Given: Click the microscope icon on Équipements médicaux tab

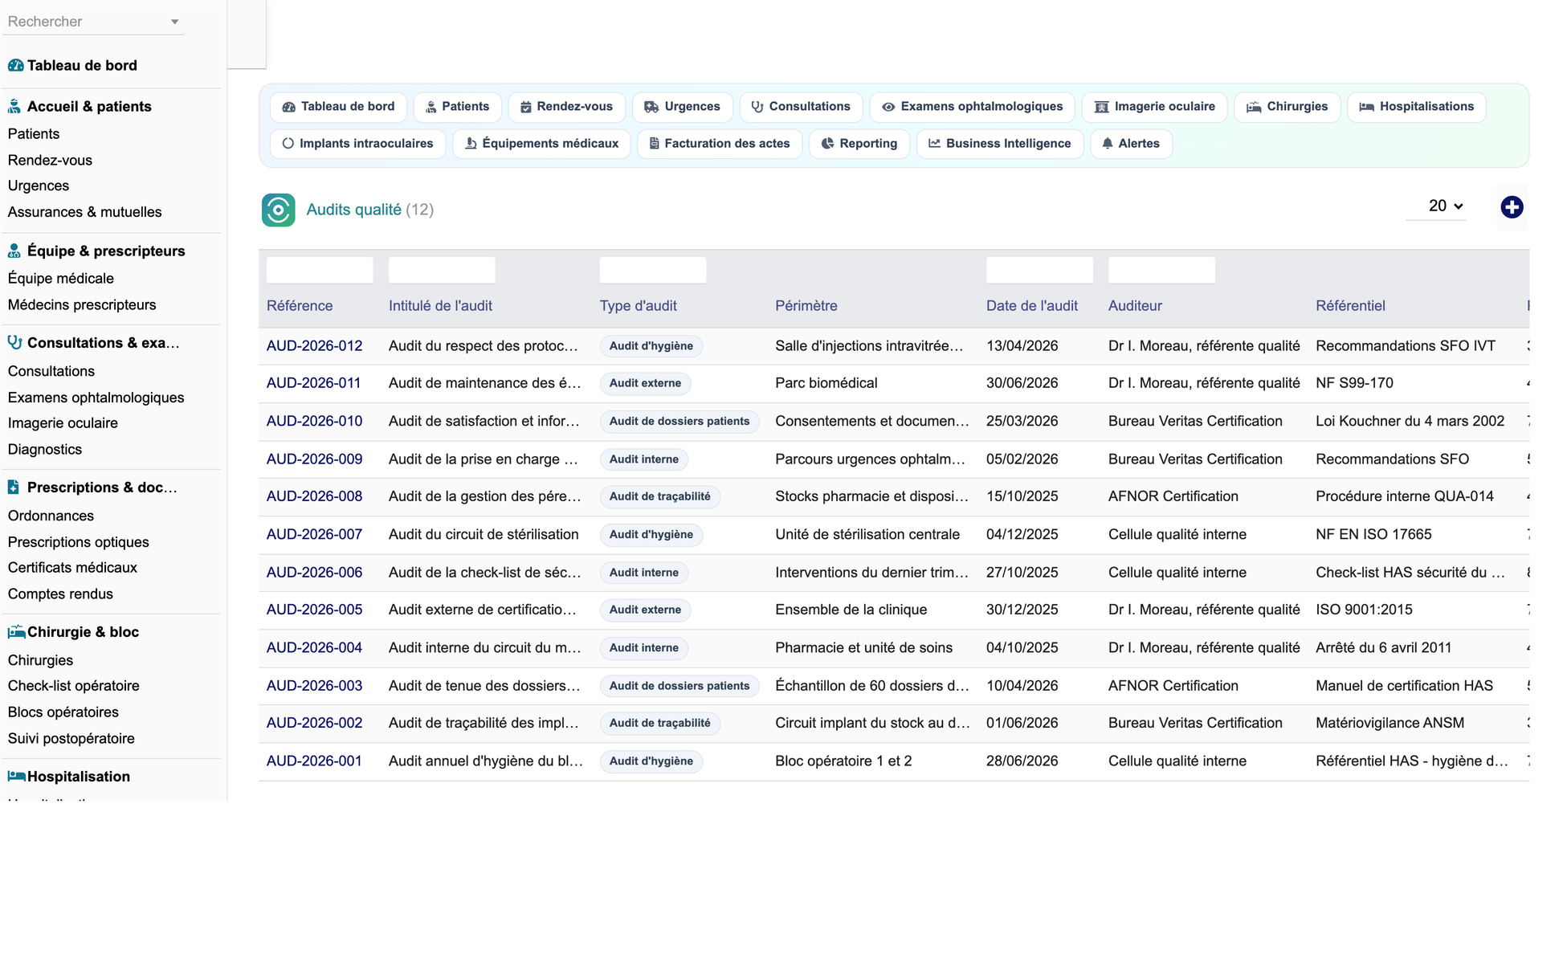Looking at the screenshot, I should [471, 144].
